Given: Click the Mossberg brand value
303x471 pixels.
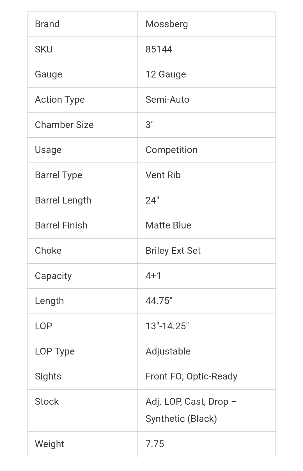Looking at the screenshot, I should coord(167,24).
